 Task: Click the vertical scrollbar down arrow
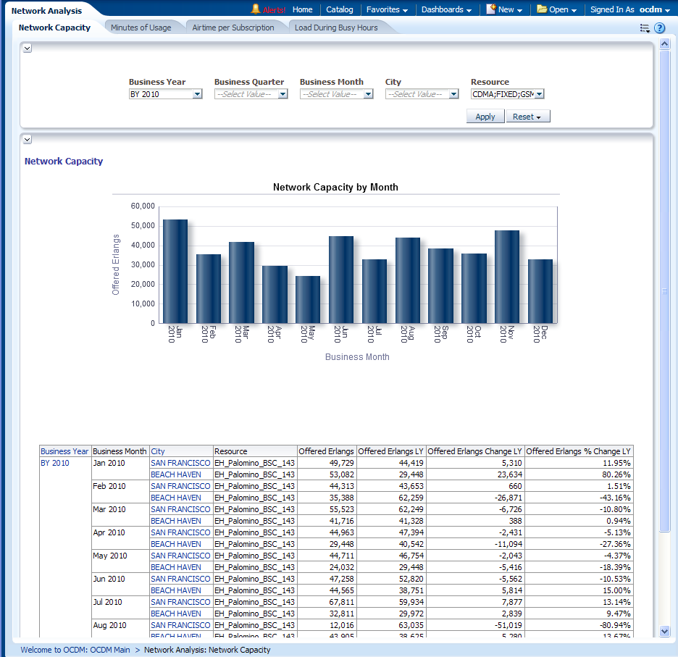pyautogui.click(x=665, y=631)
